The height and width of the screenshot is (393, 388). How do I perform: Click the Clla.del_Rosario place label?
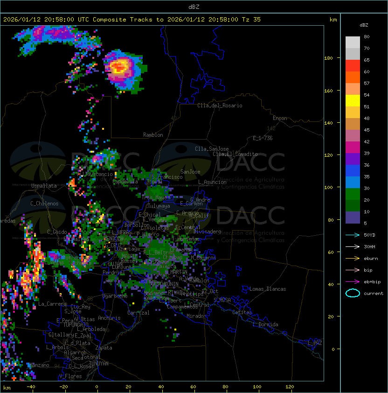point(220,105)
